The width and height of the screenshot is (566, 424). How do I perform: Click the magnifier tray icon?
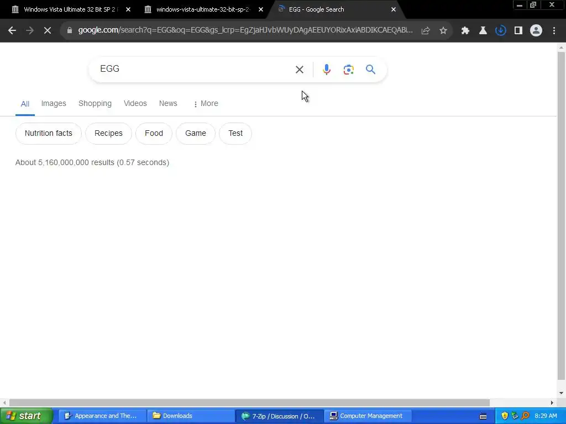(526, 416)
